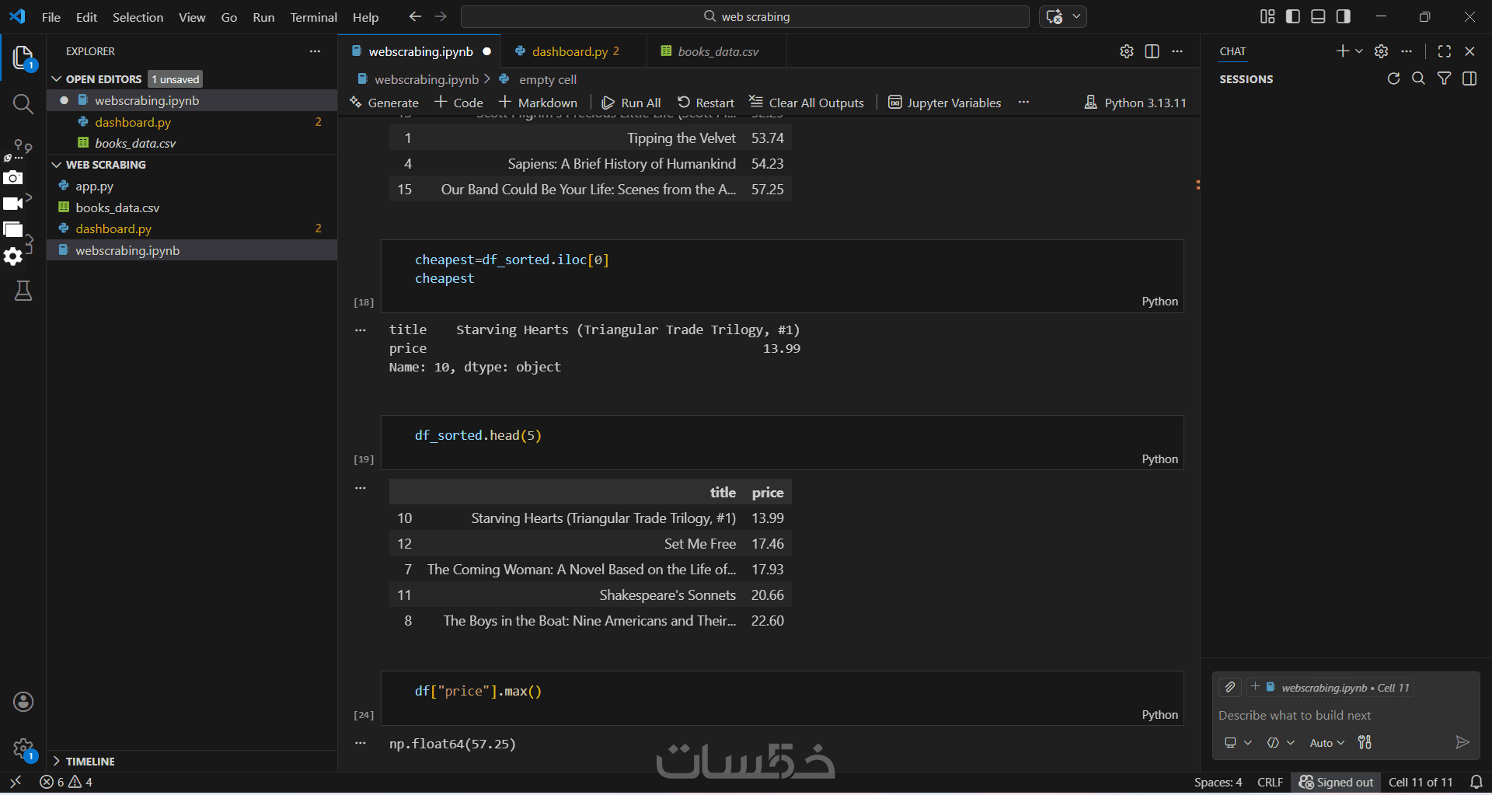Open the Search view in activity bar
Image resolution: width=1492 pixels, height=795 pixels.
(x=23, y=104)
